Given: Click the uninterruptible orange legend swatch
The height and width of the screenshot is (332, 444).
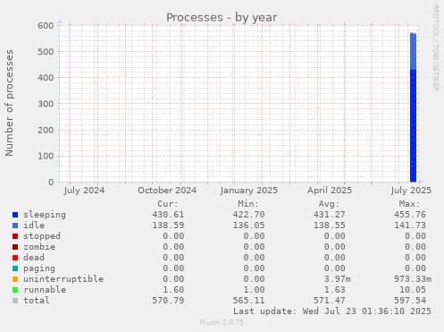Looking at the screenshot, I should (15, 279).
